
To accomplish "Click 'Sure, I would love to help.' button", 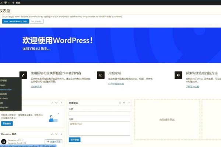I will coord(15,21).
